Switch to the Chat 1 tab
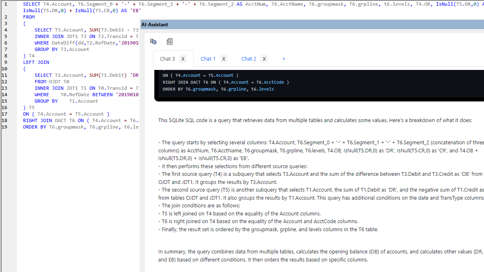The height and width of the screenshot is (272, 484). pos(208,59)
